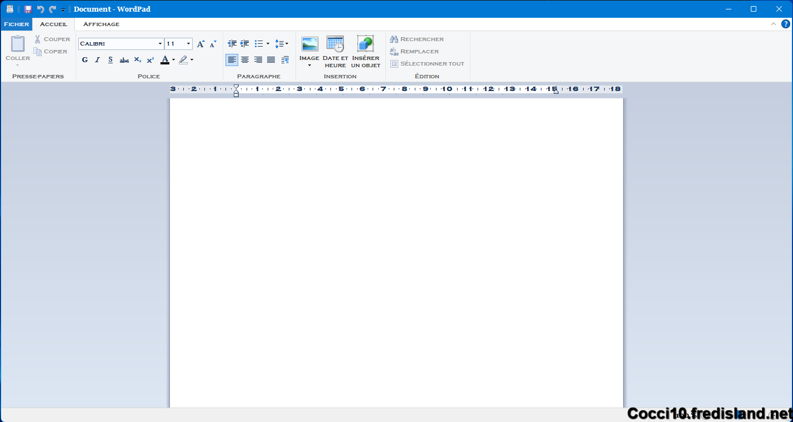Screen dimensions: 793x422
Task: Click inside the blank document page
Action: (x=396, y=253)
